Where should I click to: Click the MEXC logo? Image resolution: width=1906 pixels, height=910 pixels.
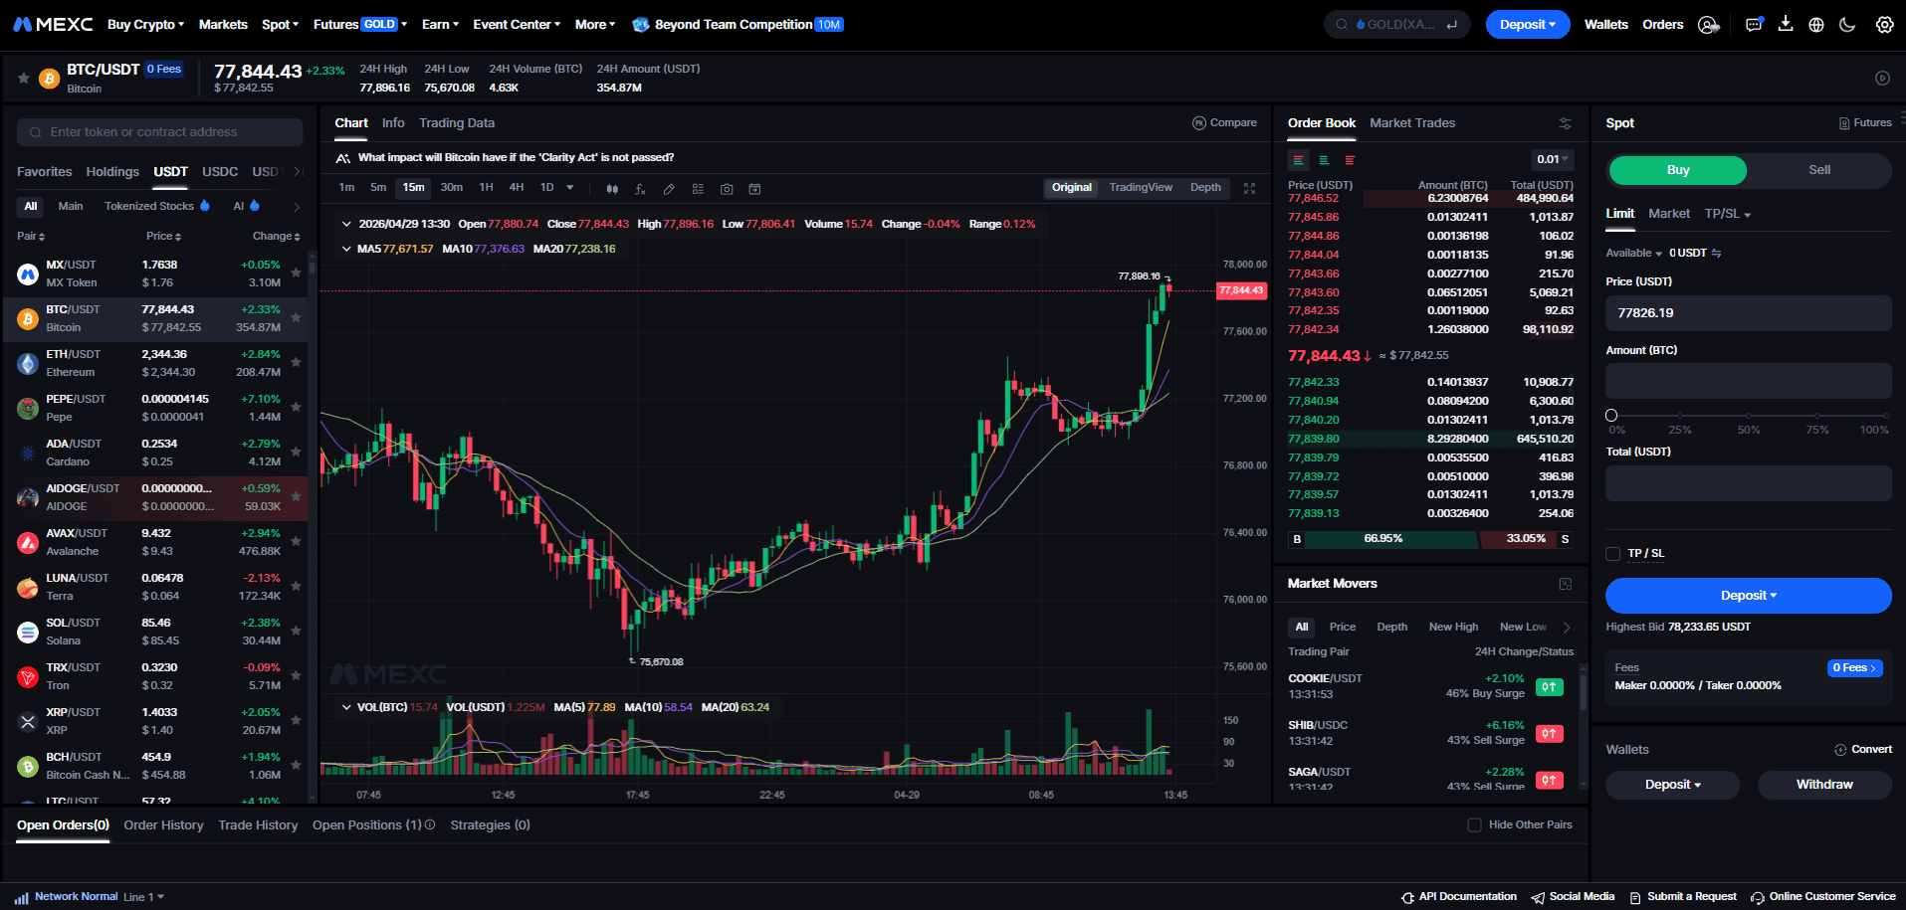53,24
